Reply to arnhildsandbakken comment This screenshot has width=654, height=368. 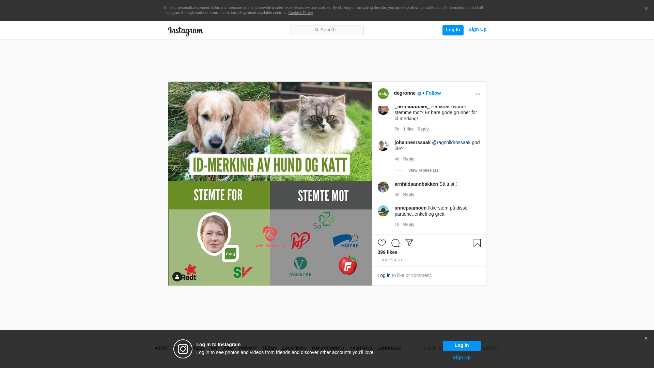[x=408, y=195]
